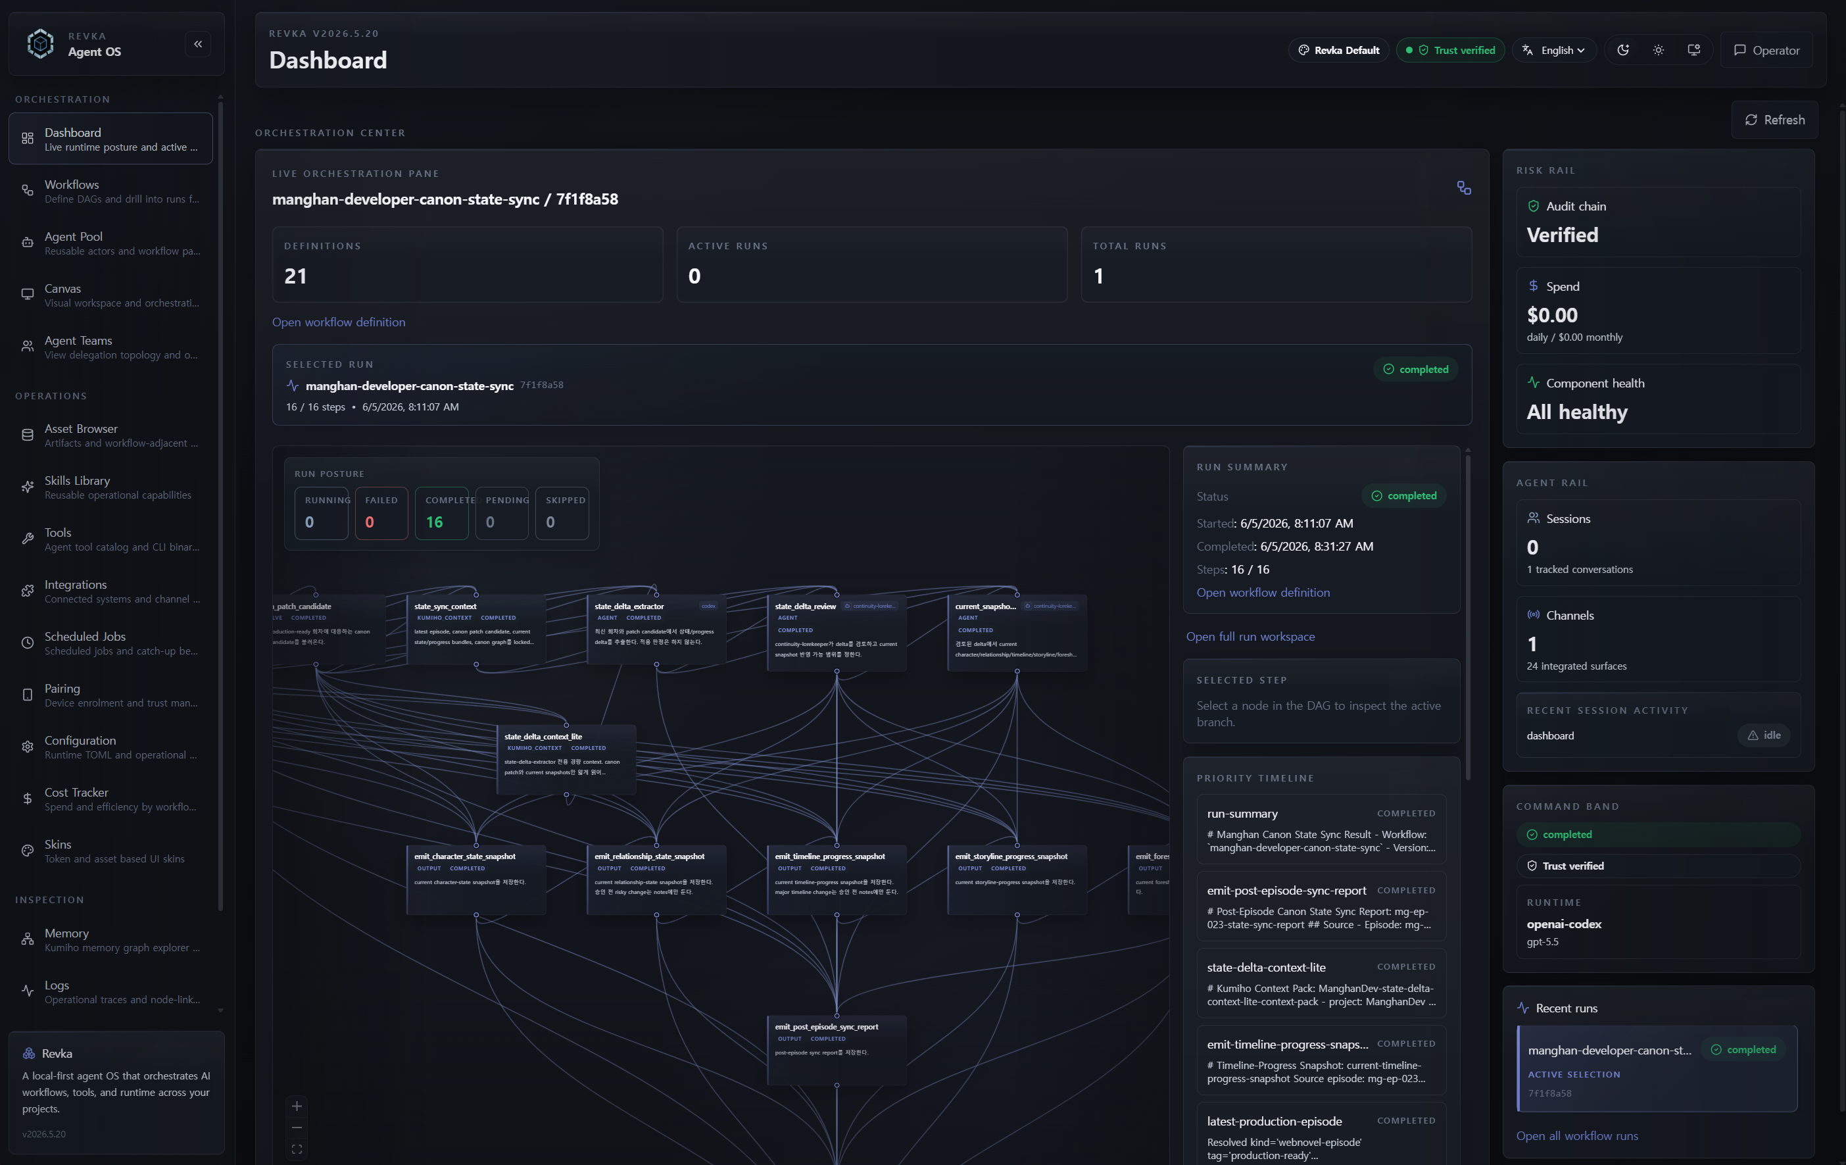This screenshot has width=1846, height=1165.
Task: Click the Memory graph icon
Action: [28, 939]
